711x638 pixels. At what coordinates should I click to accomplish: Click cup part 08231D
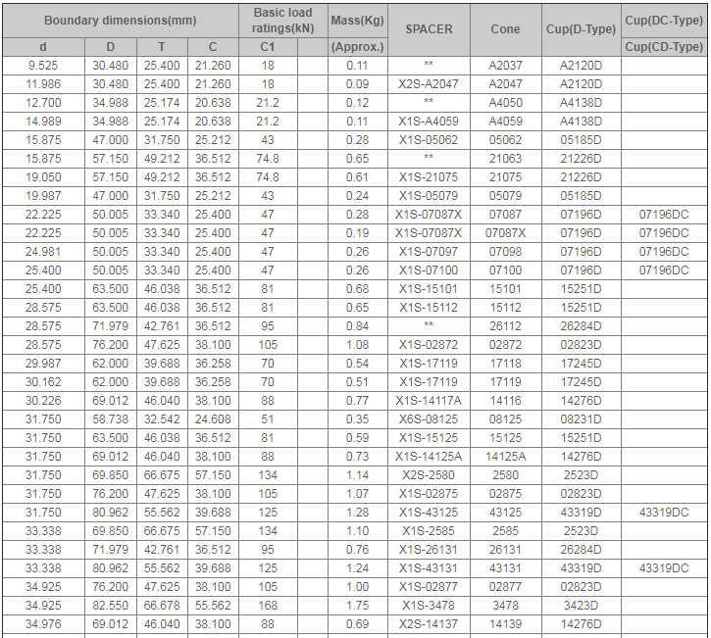(x=581, y=419)
